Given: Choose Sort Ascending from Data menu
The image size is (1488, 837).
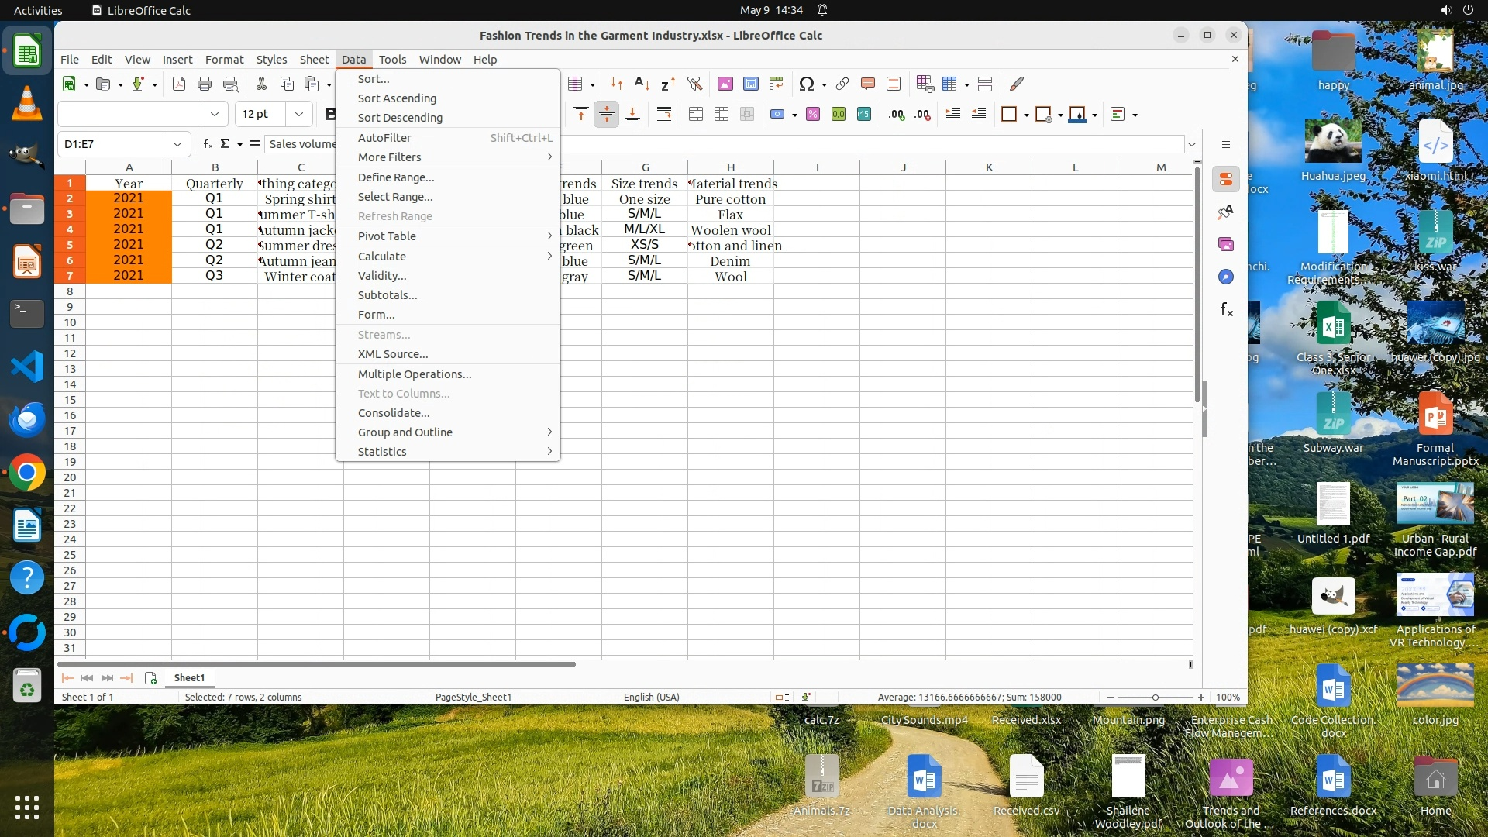Looking at the screenshot, I should (397, 98).
